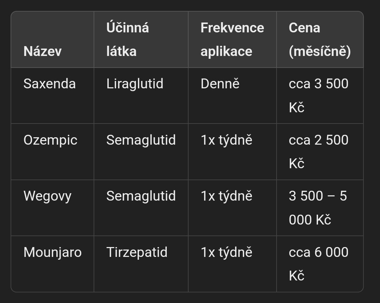Click the Frekvence aplikace column header
This screenshot has height=303, width=380.
pyautogui.click(x=232, y=39)
